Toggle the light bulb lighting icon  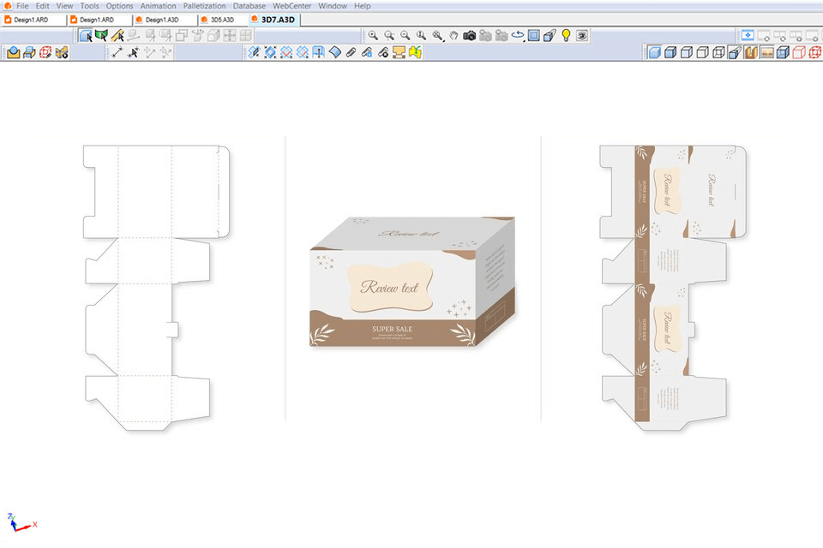tap(566, 35)
